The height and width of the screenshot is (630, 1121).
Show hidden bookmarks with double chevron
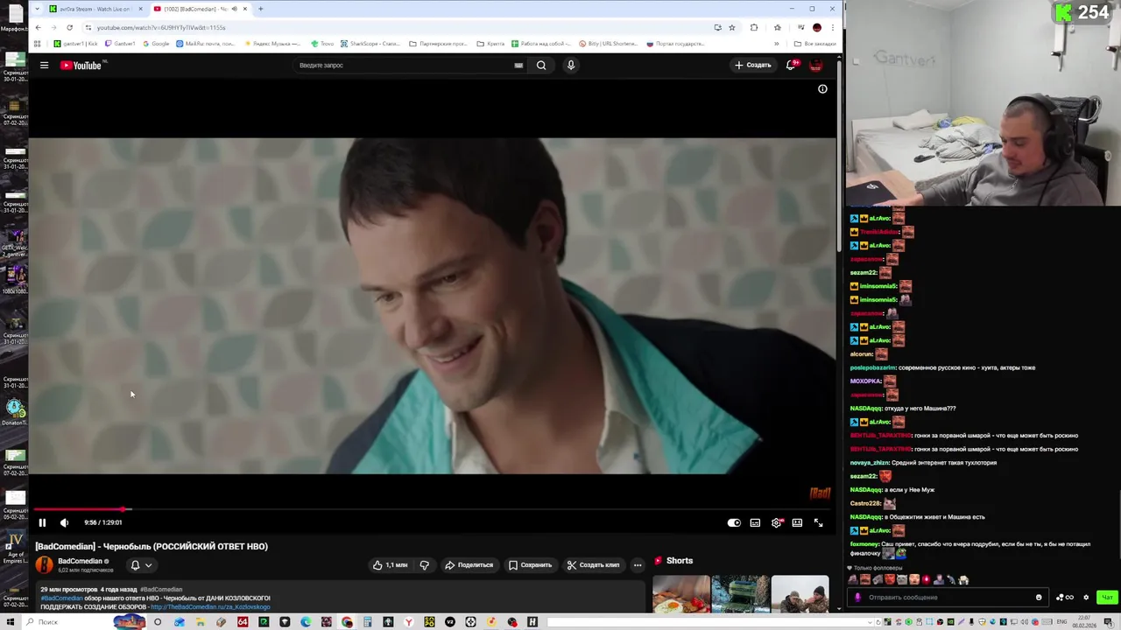(x=776, y=44)
